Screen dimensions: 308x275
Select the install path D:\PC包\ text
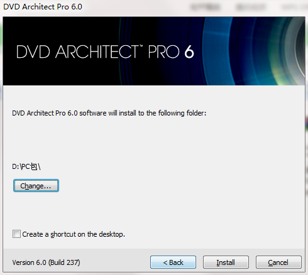pos(26,167)
